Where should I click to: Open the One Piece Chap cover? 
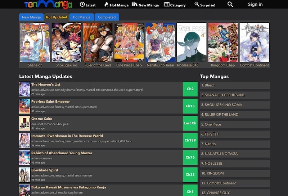coord(129,42)
